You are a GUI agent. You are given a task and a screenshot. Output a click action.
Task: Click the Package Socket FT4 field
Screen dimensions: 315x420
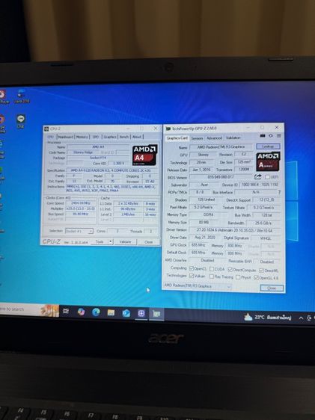pyautogui.click(x=98, y=158)
